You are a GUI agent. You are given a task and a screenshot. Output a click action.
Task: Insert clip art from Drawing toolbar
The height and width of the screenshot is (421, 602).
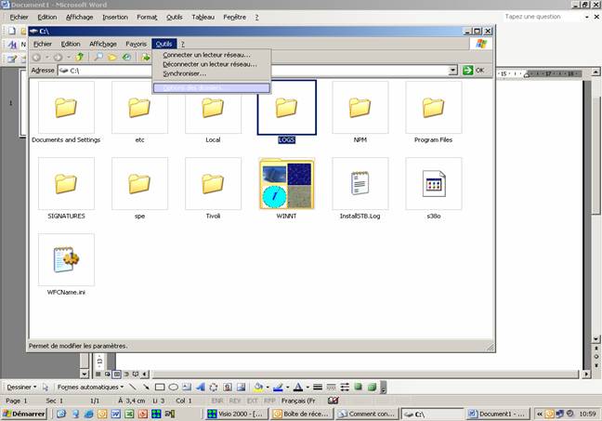tap(228, 388)
